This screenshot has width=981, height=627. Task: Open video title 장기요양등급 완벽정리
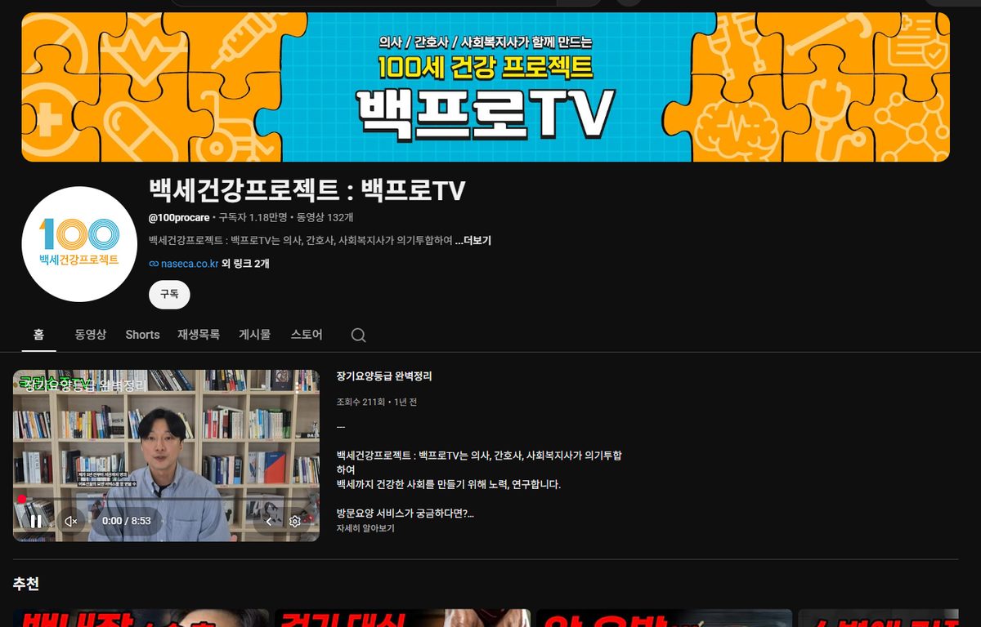tap(384, 376)
